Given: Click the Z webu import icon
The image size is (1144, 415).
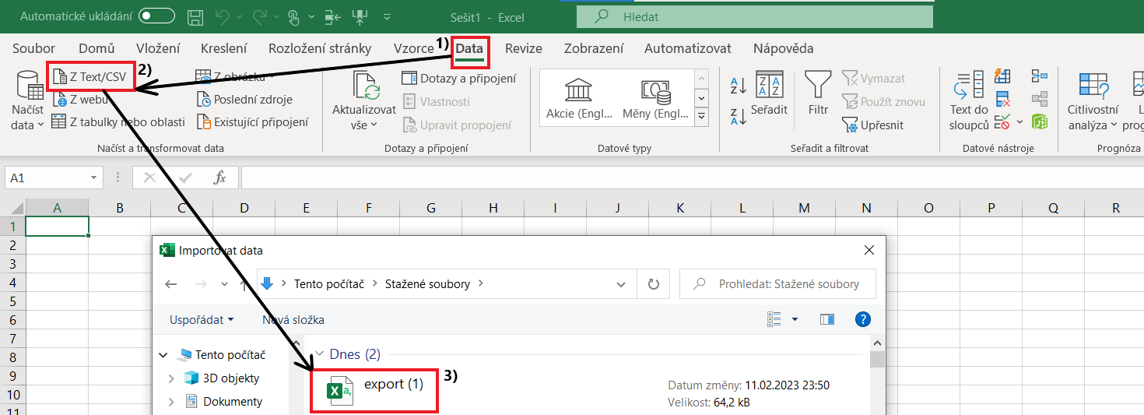Looking at the screenshot, I should (x=60, y=100).
